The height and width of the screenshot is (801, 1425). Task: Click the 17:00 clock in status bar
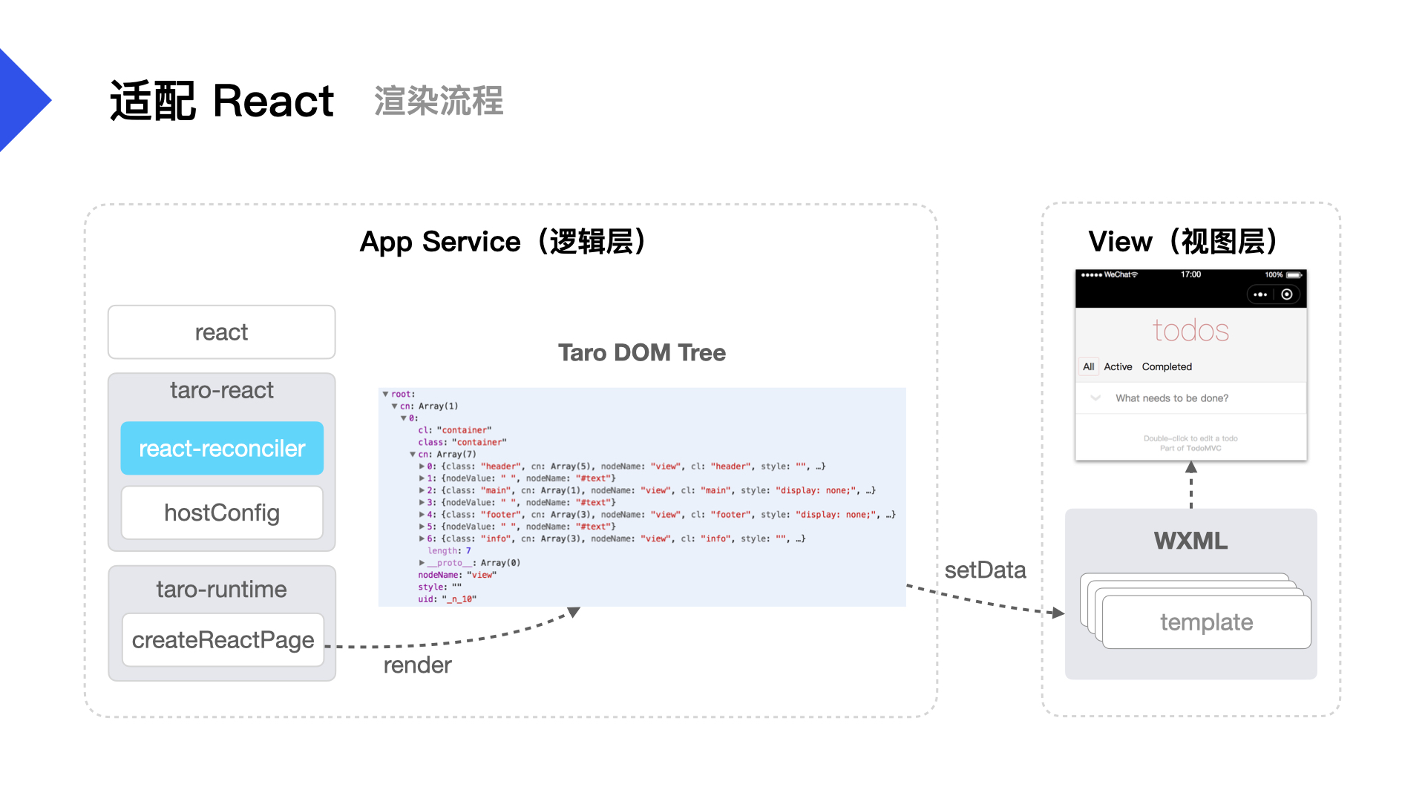click(x=1190, y=274)
